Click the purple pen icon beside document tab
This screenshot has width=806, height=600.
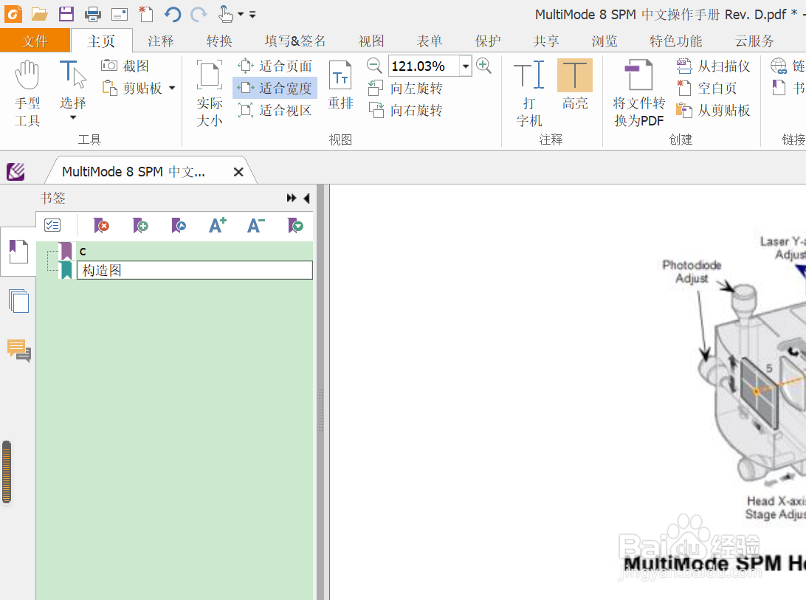(15, 172)
